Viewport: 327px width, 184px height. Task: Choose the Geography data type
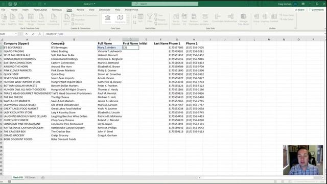pyautogui.click(x=120, y=19)
